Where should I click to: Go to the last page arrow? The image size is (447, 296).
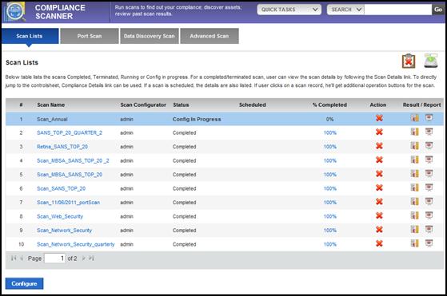pos(91,259)
